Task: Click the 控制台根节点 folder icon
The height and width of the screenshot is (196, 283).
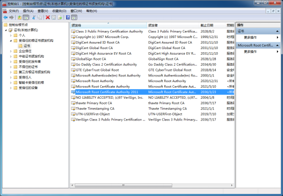Action: tap(6, 25)
